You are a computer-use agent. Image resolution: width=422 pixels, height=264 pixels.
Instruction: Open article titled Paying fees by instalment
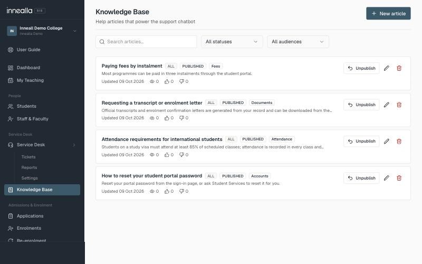click(x=132, y=66)
